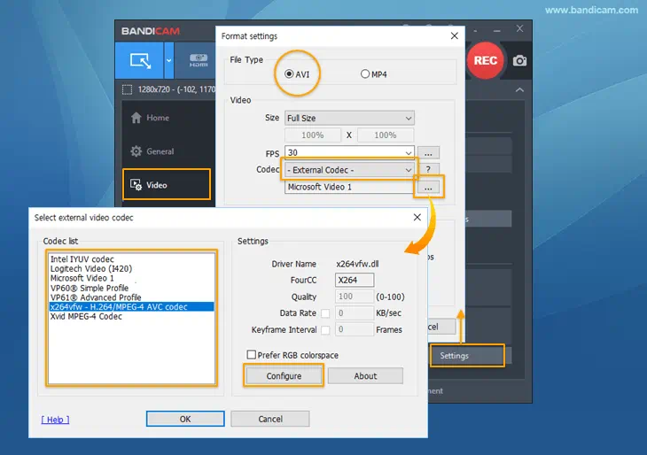The width and height of the screenshot is (647, 455).
Task: Close the Select external video codec dialog
Action: pyautogui.click(x=417, y=217)
